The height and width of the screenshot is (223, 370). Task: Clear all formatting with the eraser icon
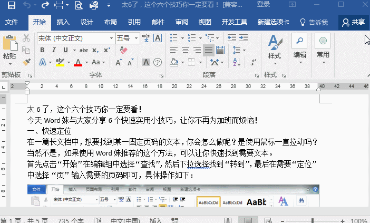point(123,50)
